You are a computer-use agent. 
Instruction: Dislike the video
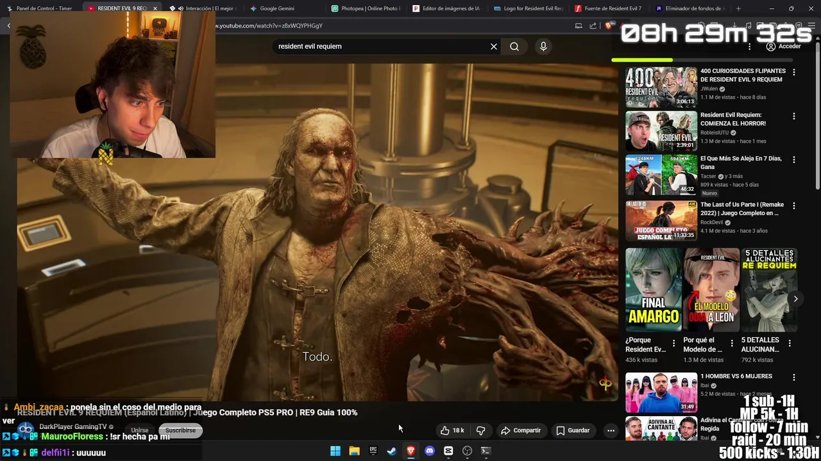pos(480,430)
